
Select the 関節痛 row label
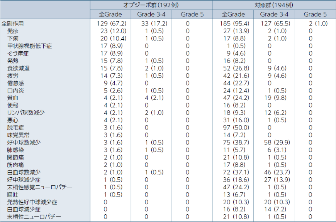tap(15, 157)
